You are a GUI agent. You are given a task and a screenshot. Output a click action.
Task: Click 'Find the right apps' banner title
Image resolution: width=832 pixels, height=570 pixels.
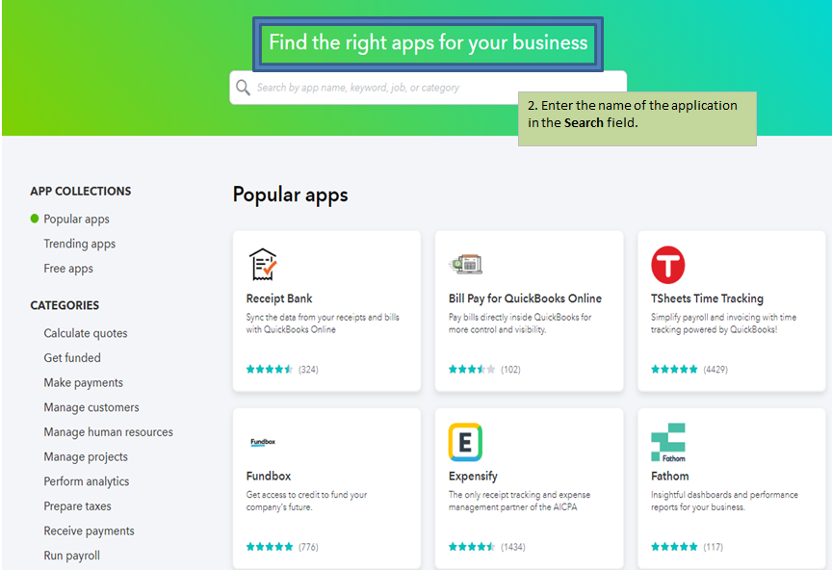[429, 43]
